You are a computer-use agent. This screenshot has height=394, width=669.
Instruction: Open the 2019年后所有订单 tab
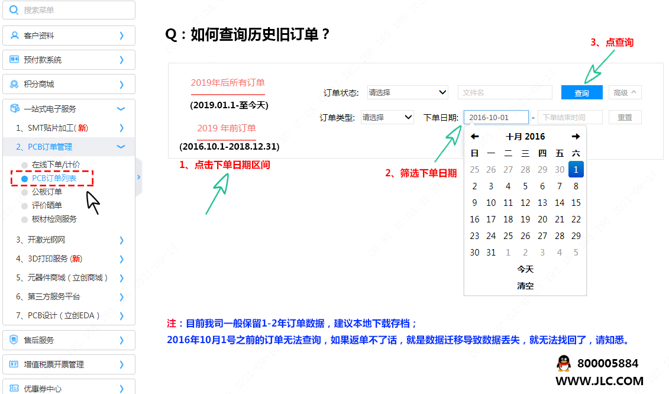[228, 83]
